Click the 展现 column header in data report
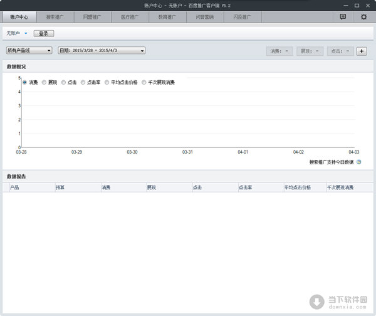 click(x=169, y=187)
